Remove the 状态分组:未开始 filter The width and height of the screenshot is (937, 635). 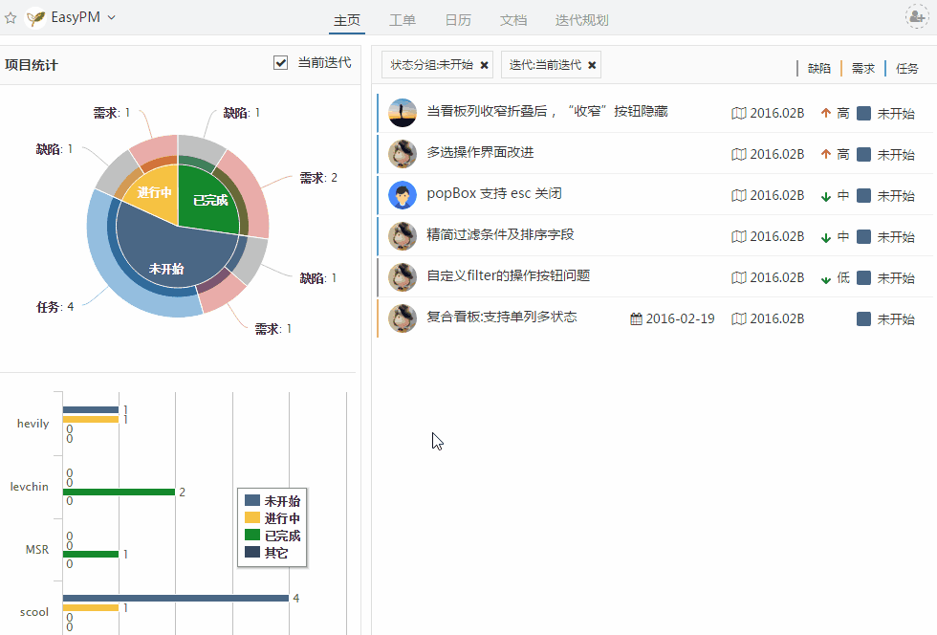pyautogui.click(x=484, y=65)
